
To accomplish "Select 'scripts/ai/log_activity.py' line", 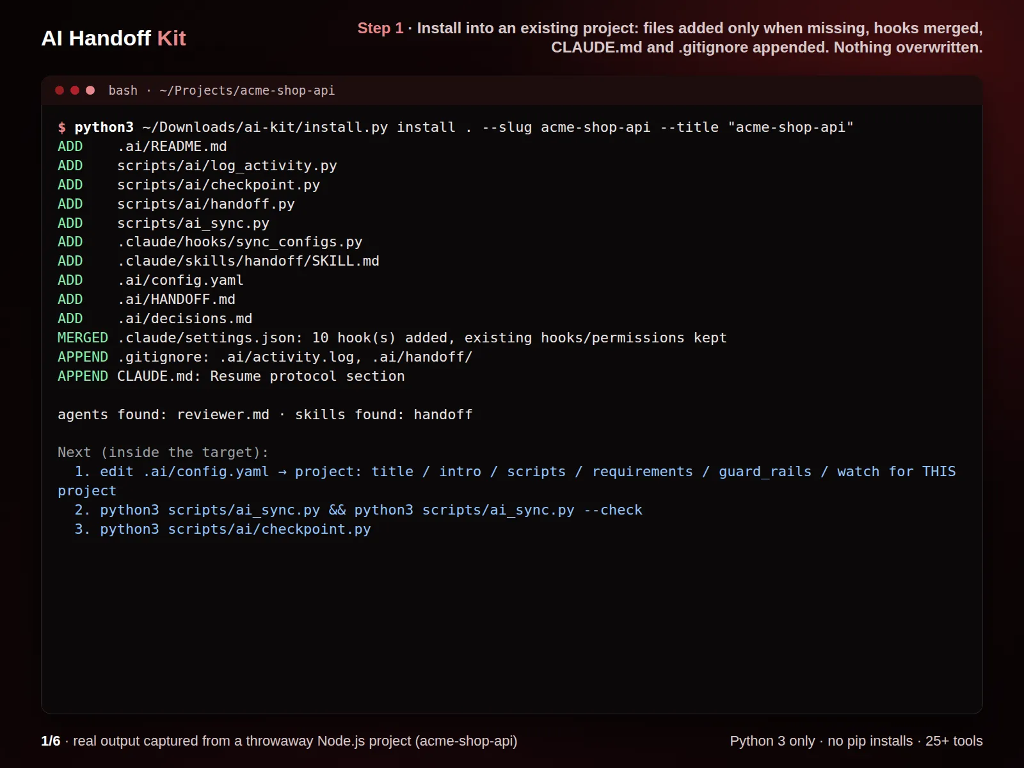I will tap(197, 166).
